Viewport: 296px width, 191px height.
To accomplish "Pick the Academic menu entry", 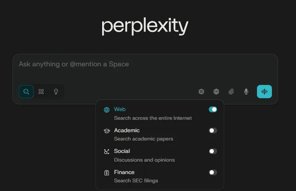I will coord(127,131).
